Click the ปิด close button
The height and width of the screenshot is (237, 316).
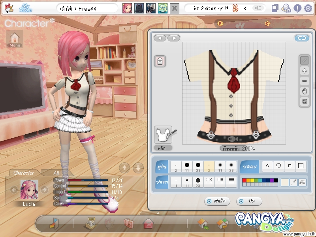[x=249, y=201]
